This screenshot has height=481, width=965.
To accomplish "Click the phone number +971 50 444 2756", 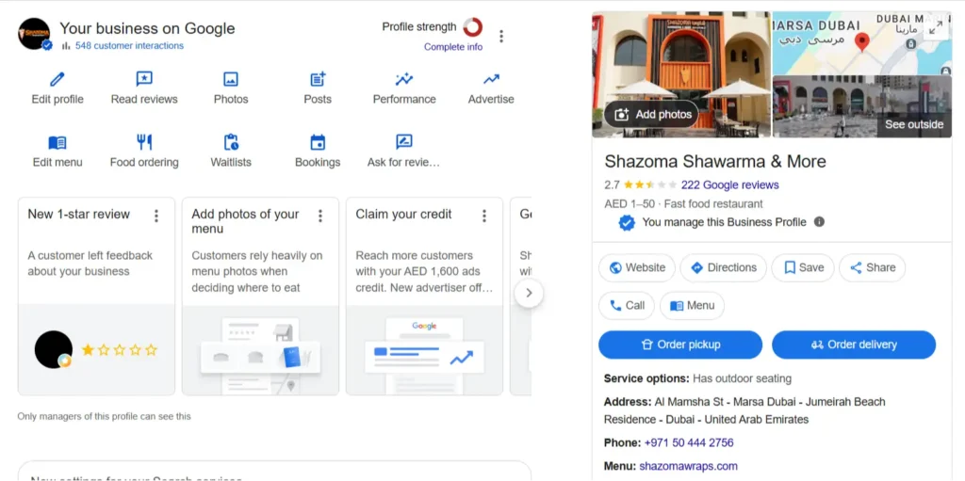I will click(x=689, y=442).
